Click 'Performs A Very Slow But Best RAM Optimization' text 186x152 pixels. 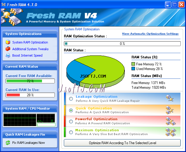coord(111,134)
